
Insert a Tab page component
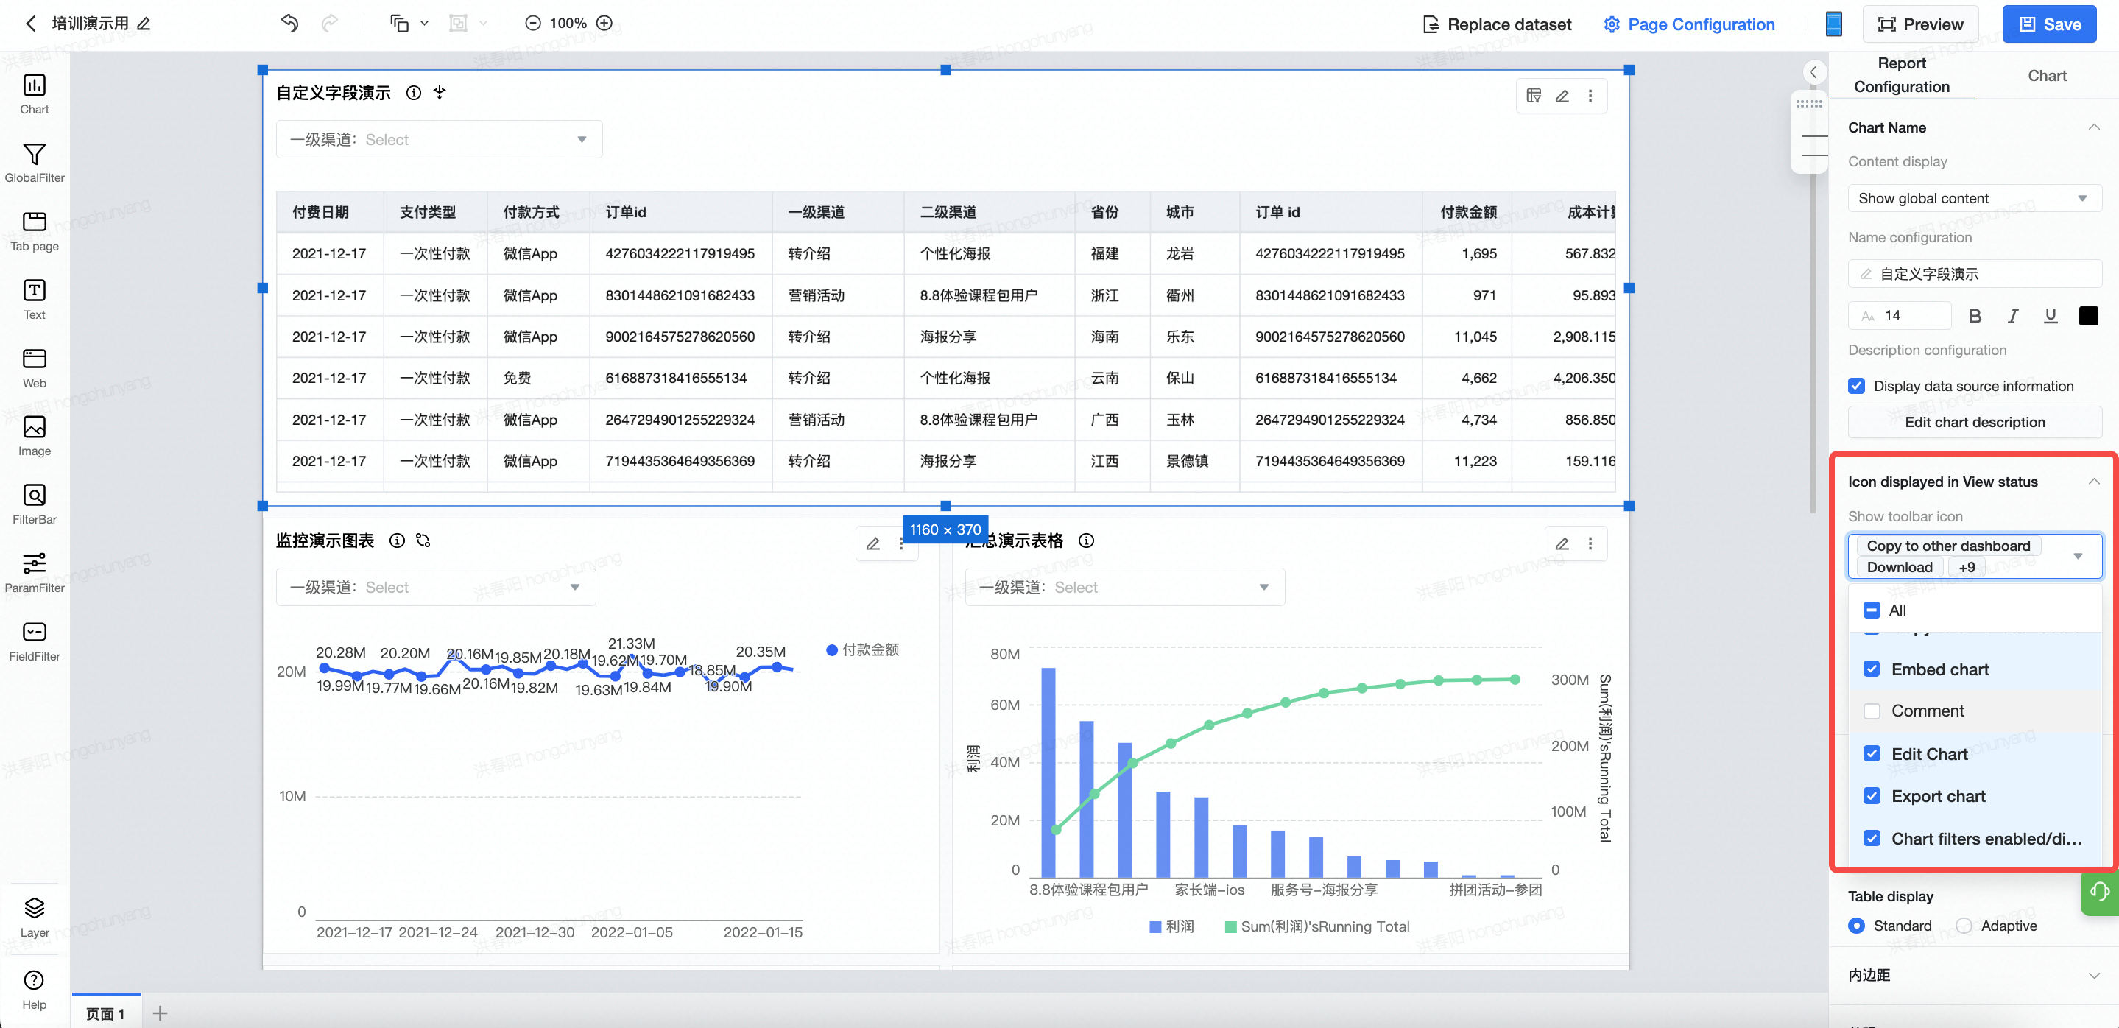point(34,231)
